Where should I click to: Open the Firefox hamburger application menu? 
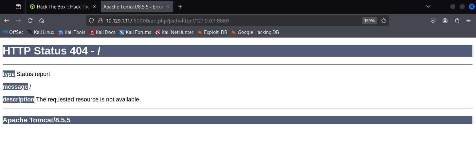468,21
